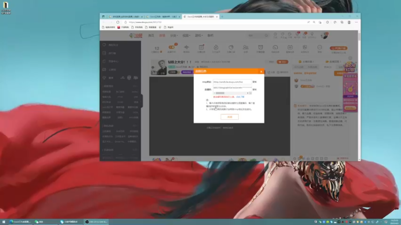Open the two-people icon in streamer toolbar
This screenshot has width=401, height=225.
point(246,47)
